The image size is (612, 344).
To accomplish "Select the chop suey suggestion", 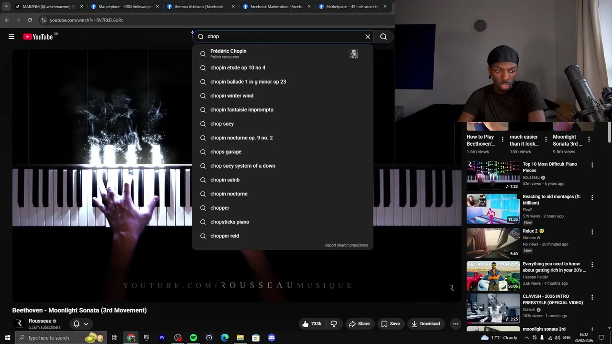I will coord(283,124).
